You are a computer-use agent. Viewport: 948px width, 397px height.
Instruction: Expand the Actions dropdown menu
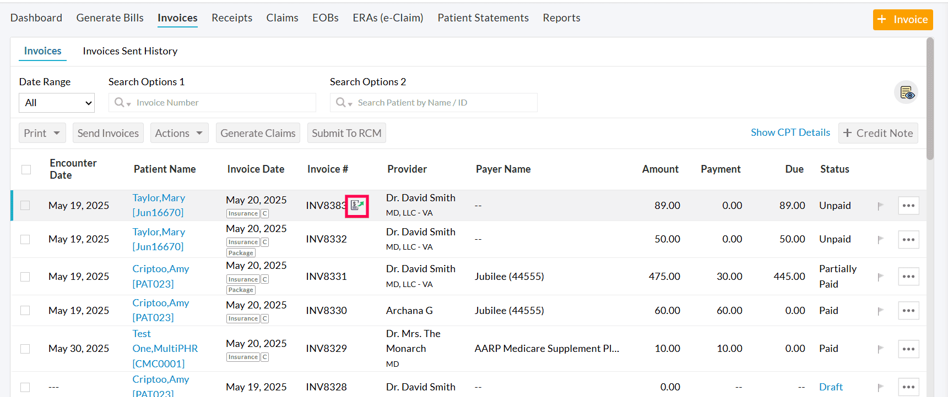[179, 133]
